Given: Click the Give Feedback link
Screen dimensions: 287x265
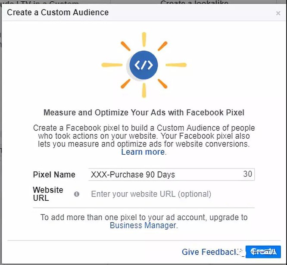Looking at the screenshot, I should click(x=210, y=252).
